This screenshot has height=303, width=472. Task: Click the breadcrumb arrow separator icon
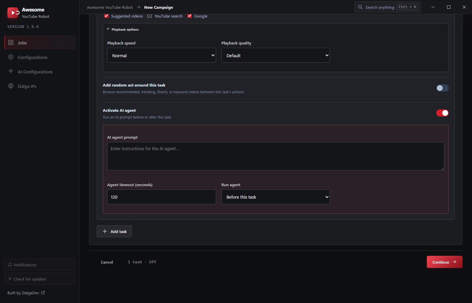tap(139, 7)
